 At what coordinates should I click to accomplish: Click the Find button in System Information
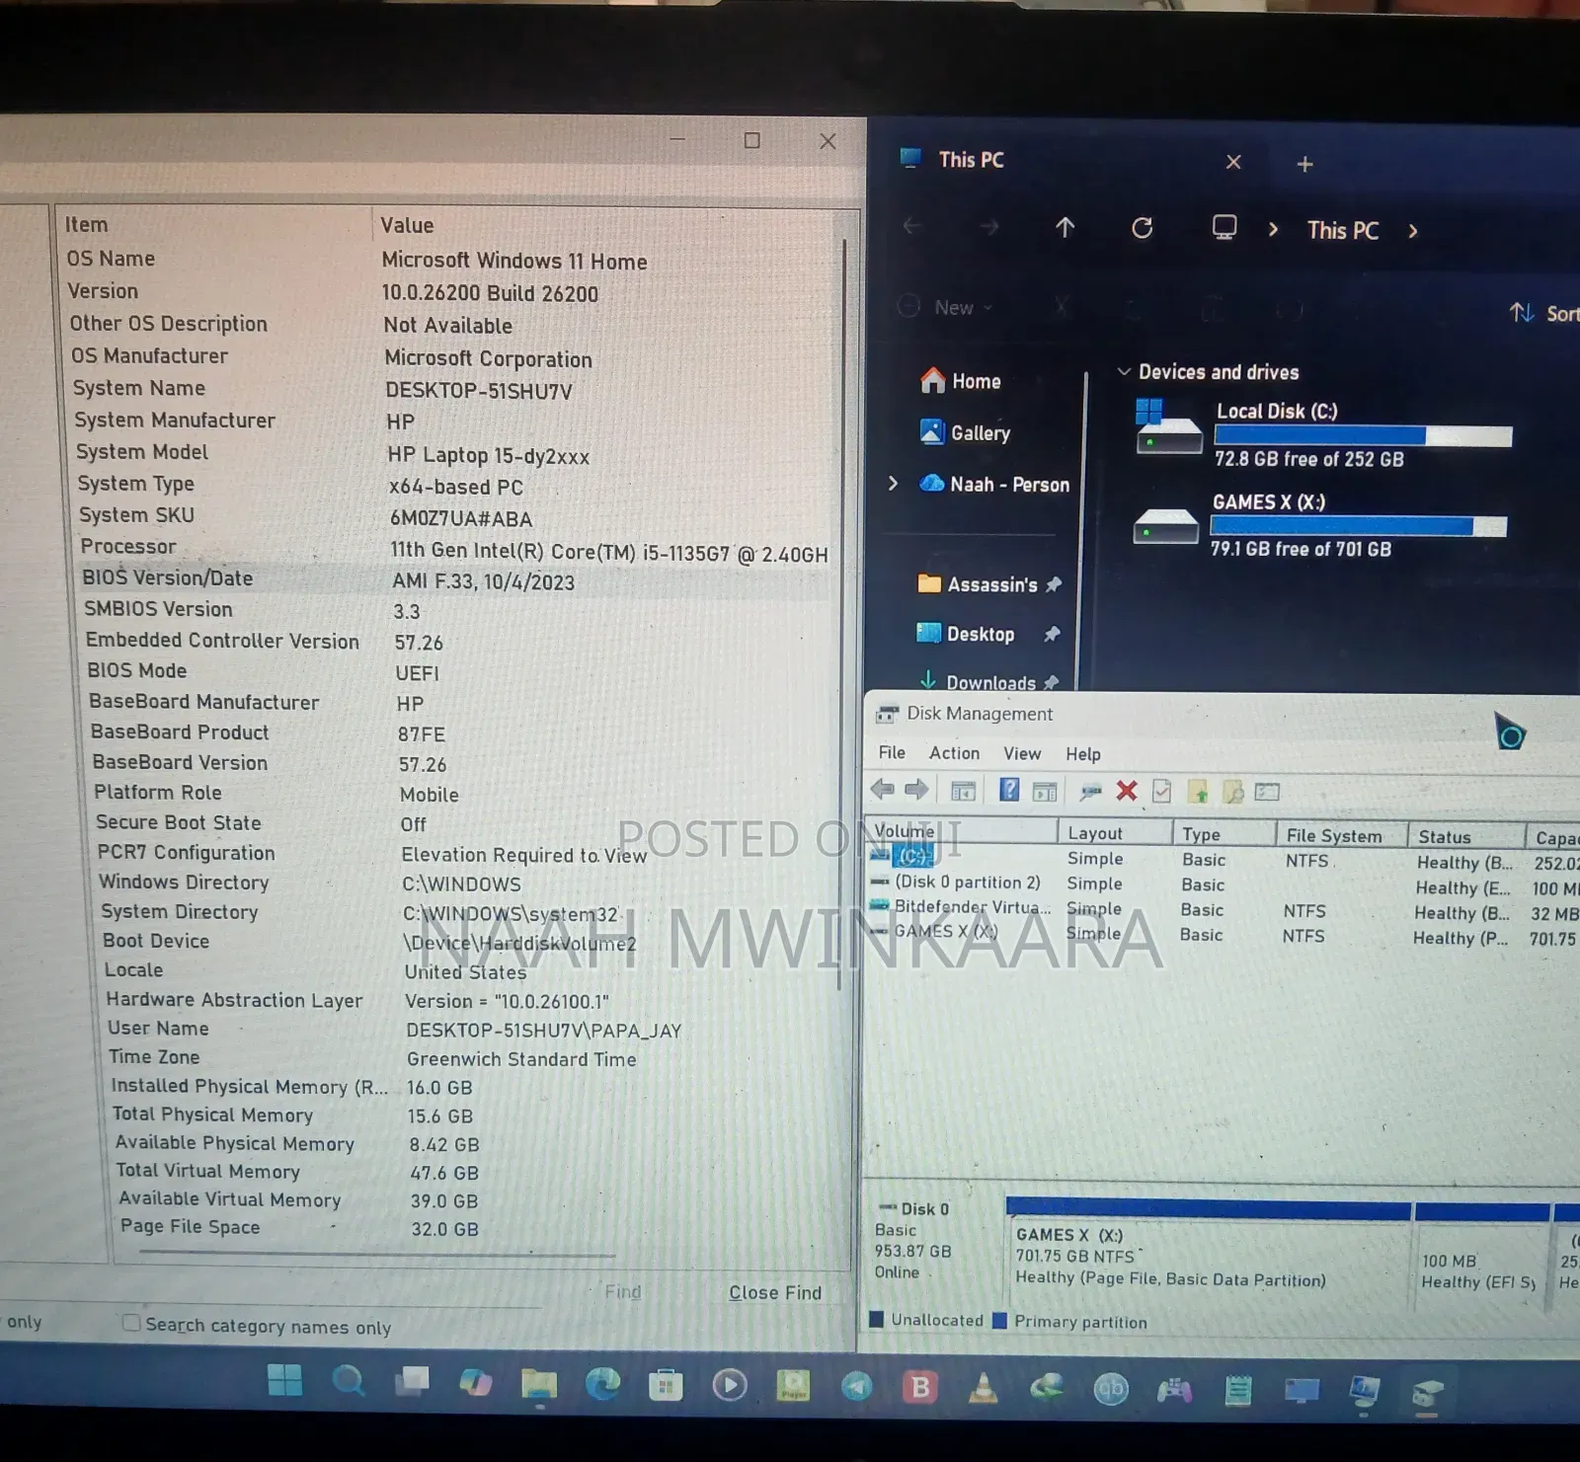click(622, 1291)
